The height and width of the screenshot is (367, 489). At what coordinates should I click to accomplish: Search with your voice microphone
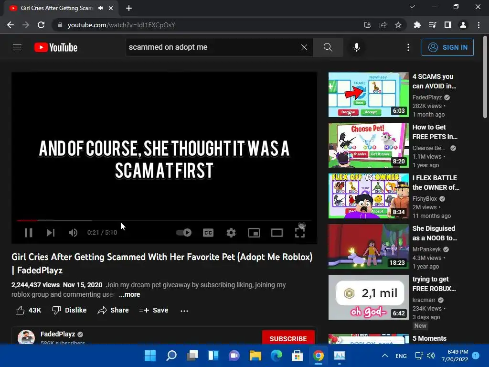(x=356, y=47)
